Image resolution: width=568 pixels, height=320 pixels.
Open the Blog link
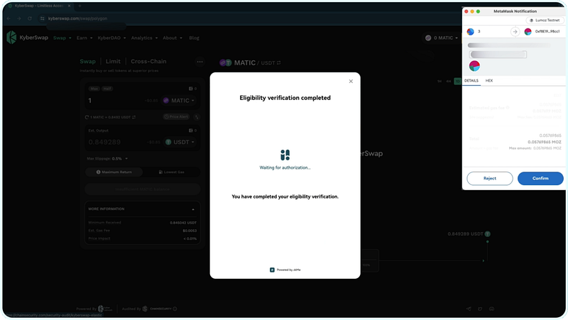(x=194, y=38)
